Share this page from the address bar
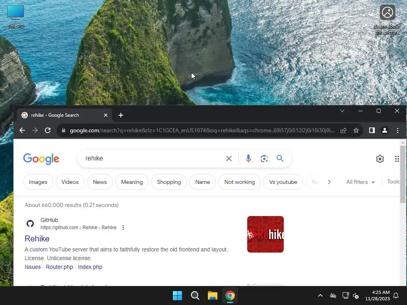This screenshot has height=305, width=407. click(343, 130)
